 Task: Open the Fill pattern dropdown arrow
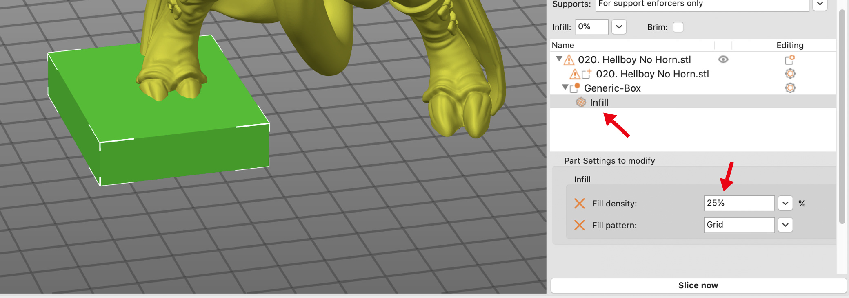coord(785,225)
